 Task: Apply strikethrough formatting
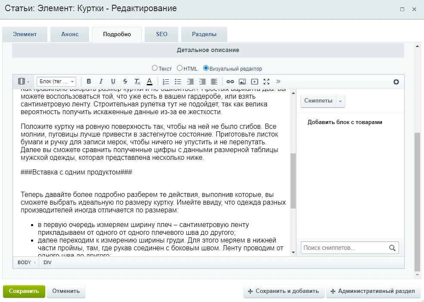(125, 81)
